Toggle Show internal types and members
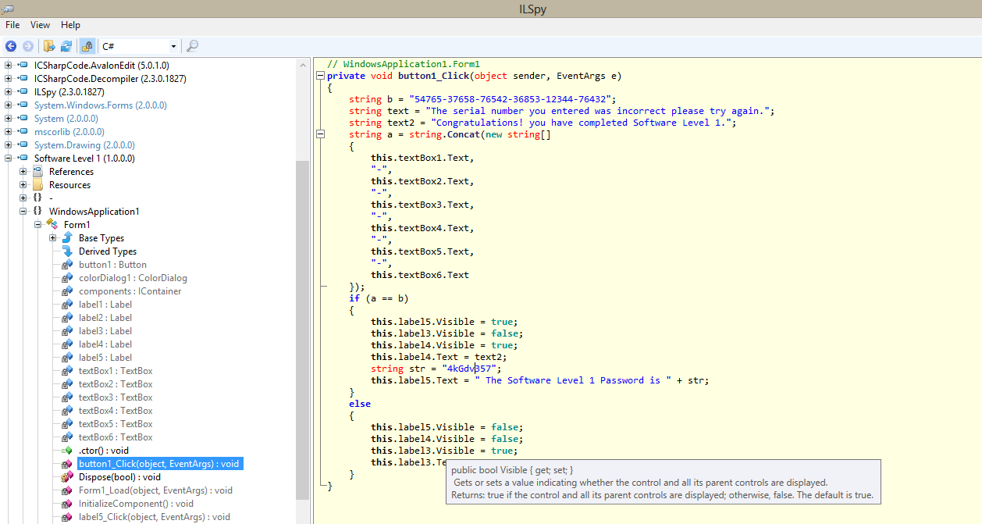The image size is (982, 524). [x=87, y=46]
